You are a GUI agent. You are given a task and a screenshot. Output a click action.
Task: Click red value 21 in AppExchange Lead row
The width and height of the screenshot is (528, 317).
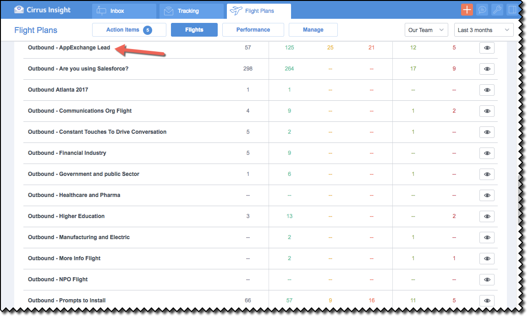tap(371, 48)
